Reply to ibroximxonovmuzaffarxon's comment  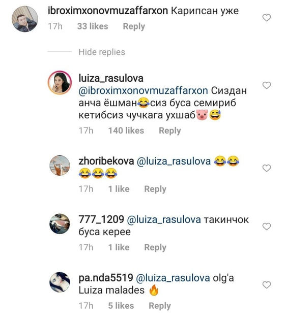[x=134, y=26]
